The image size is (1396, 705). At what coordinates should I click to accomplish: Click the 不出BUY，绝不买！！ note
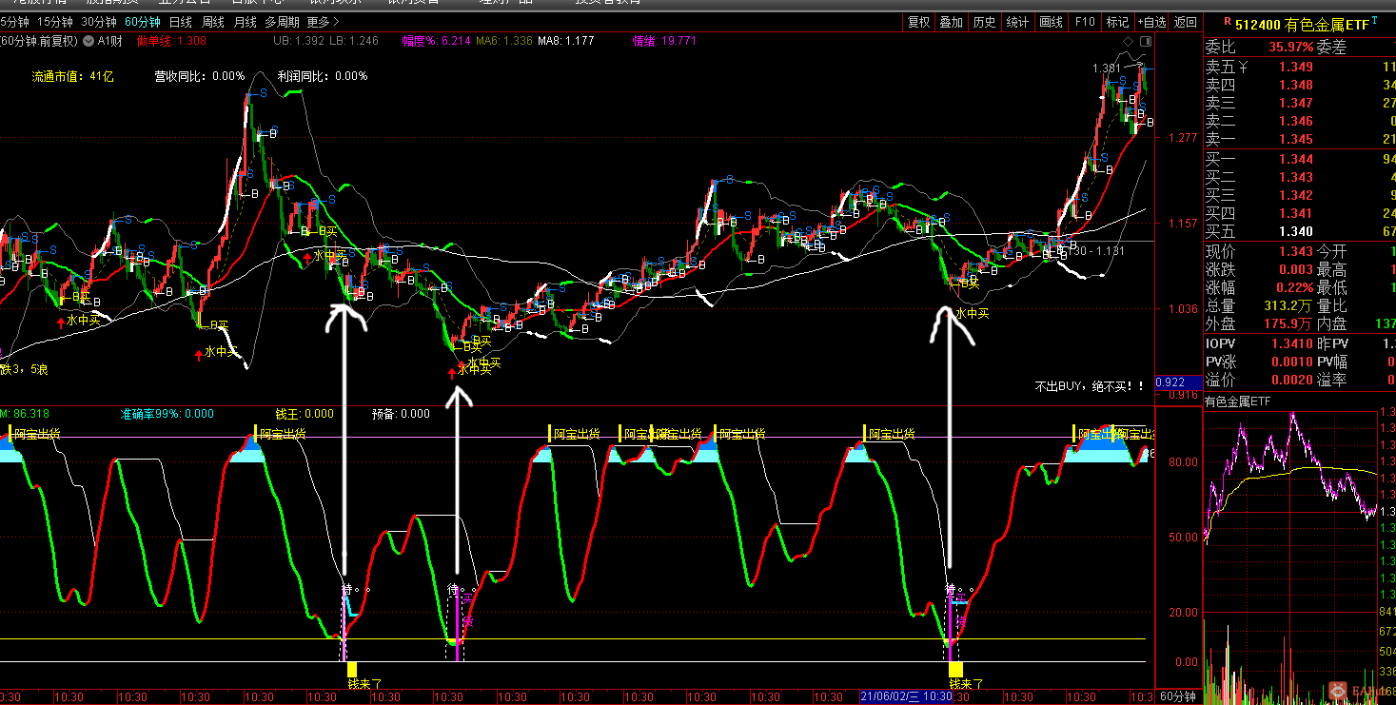point(1090,387)
